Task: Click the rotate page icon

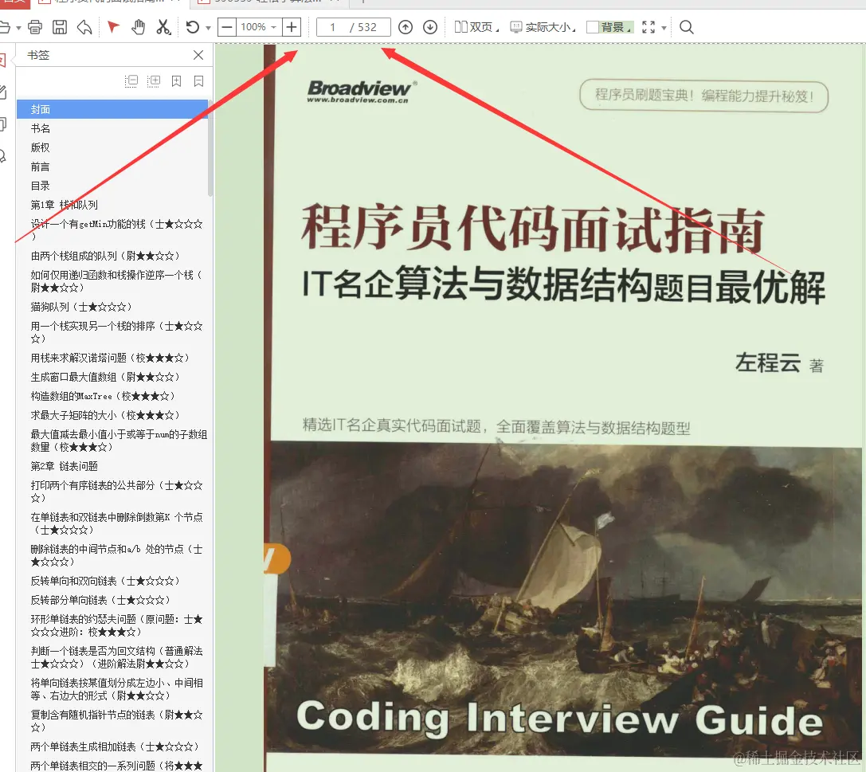Action: click(193, 26)
